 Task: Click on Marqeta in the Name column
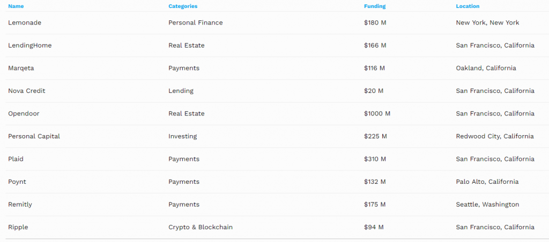click(21, 68)
